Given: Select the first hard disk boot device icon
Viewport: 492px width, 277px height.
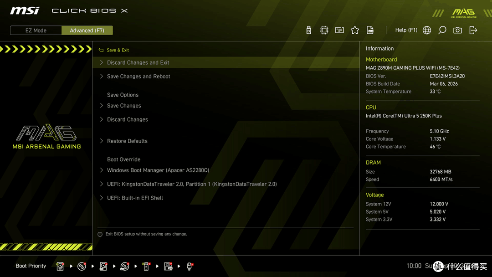Looking at the screenshot, I should pos(60,267).
